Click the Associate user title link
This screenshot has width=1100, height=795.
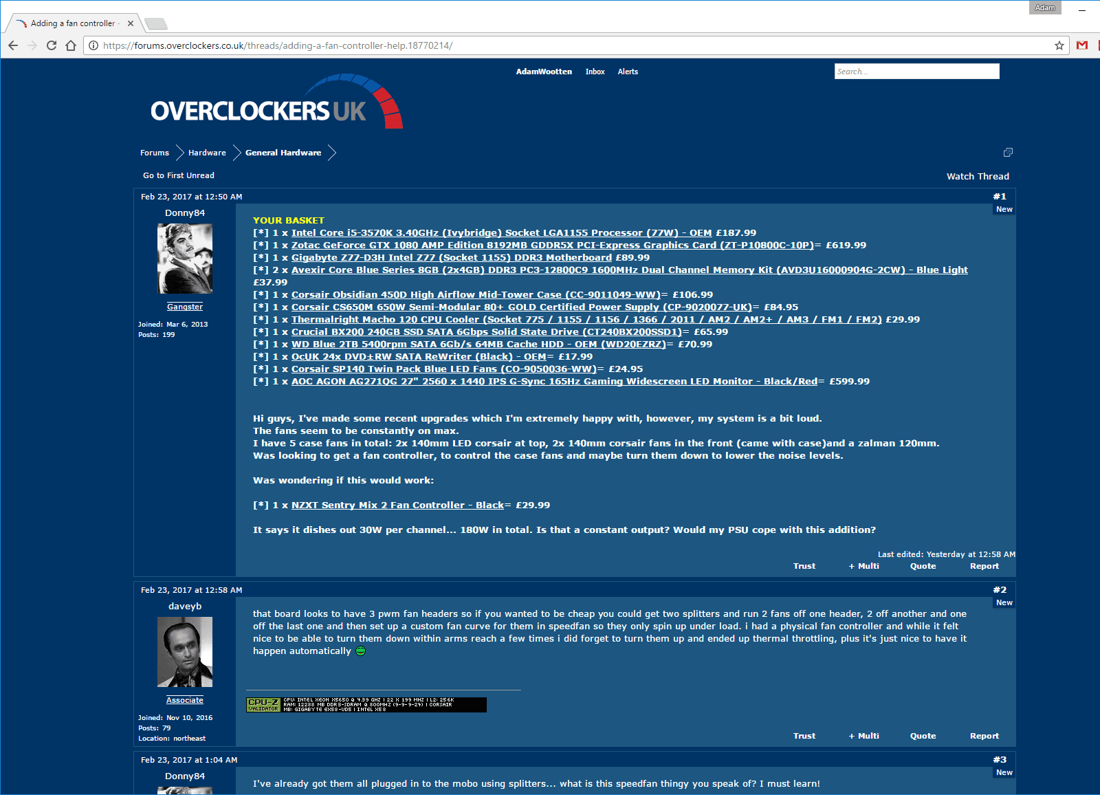pos(185,700)
